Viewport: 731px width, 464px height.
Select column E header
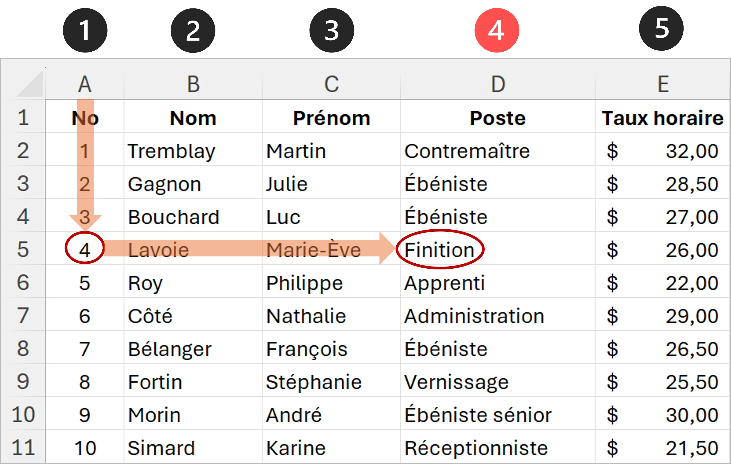[663, 84]
